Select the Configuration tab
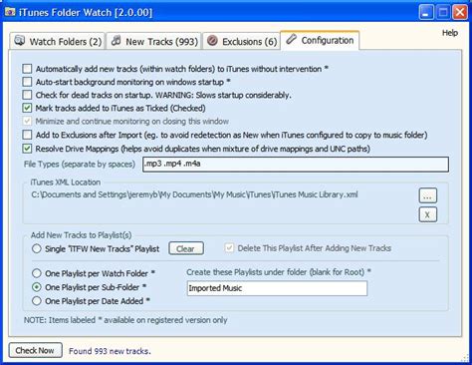472x365 pixels. click(x=320, y=40)
